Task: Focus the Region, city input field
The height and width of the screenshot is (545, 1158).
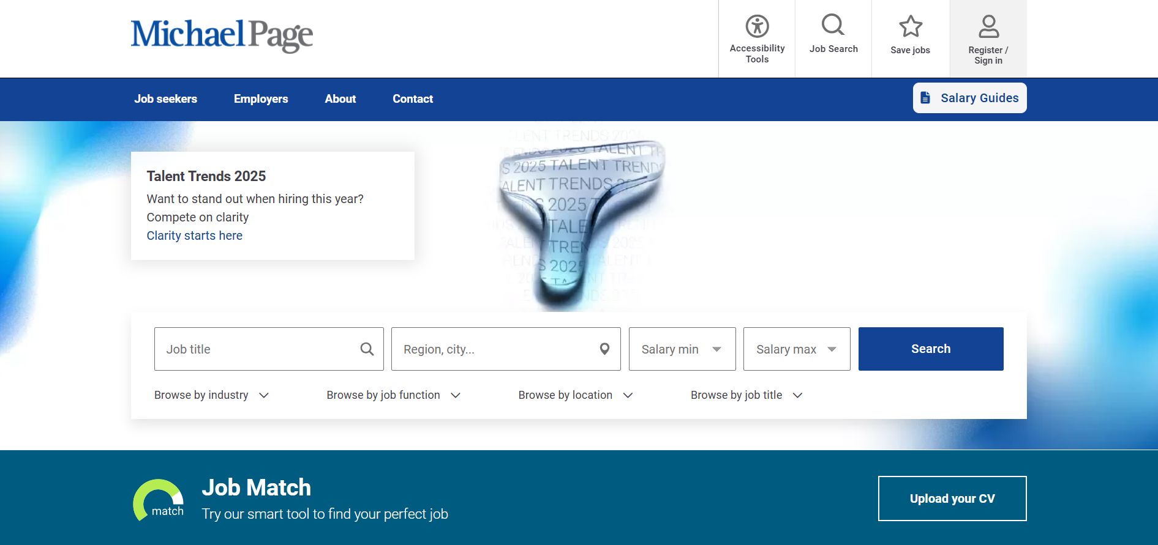Action: click(x=496, y=349)
